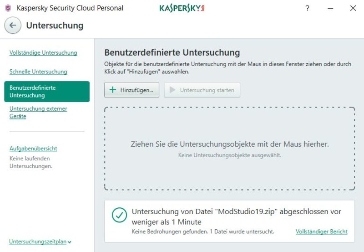Open help via question mark icon

307,8
